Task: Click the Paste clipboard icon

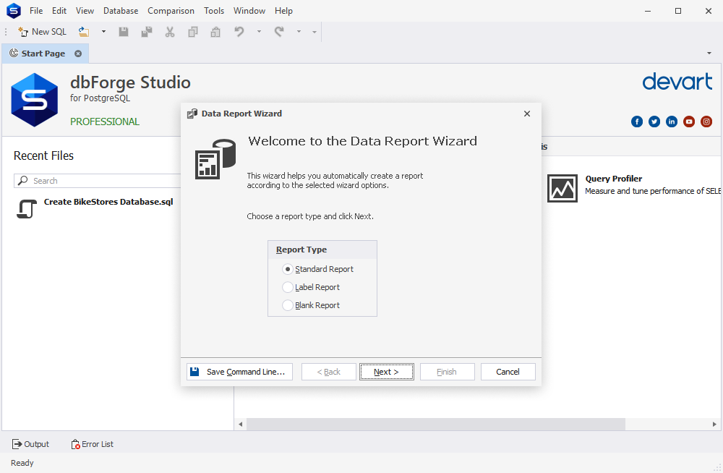Action: (215, 32)
